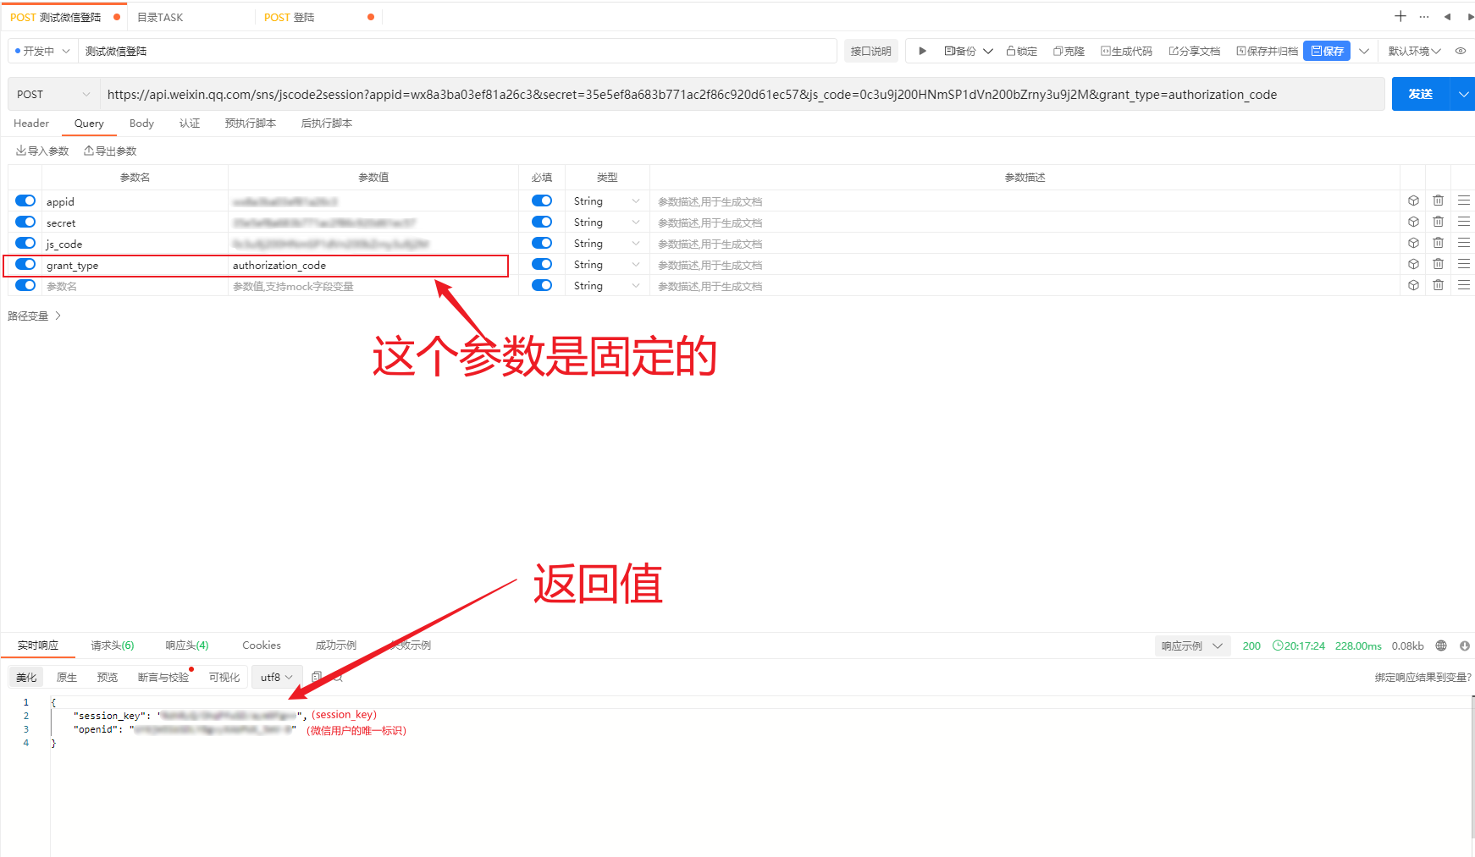The image size is (1475, 857).
Task: Delete the secret parameter row
Action: click(x=1438, y=222)
